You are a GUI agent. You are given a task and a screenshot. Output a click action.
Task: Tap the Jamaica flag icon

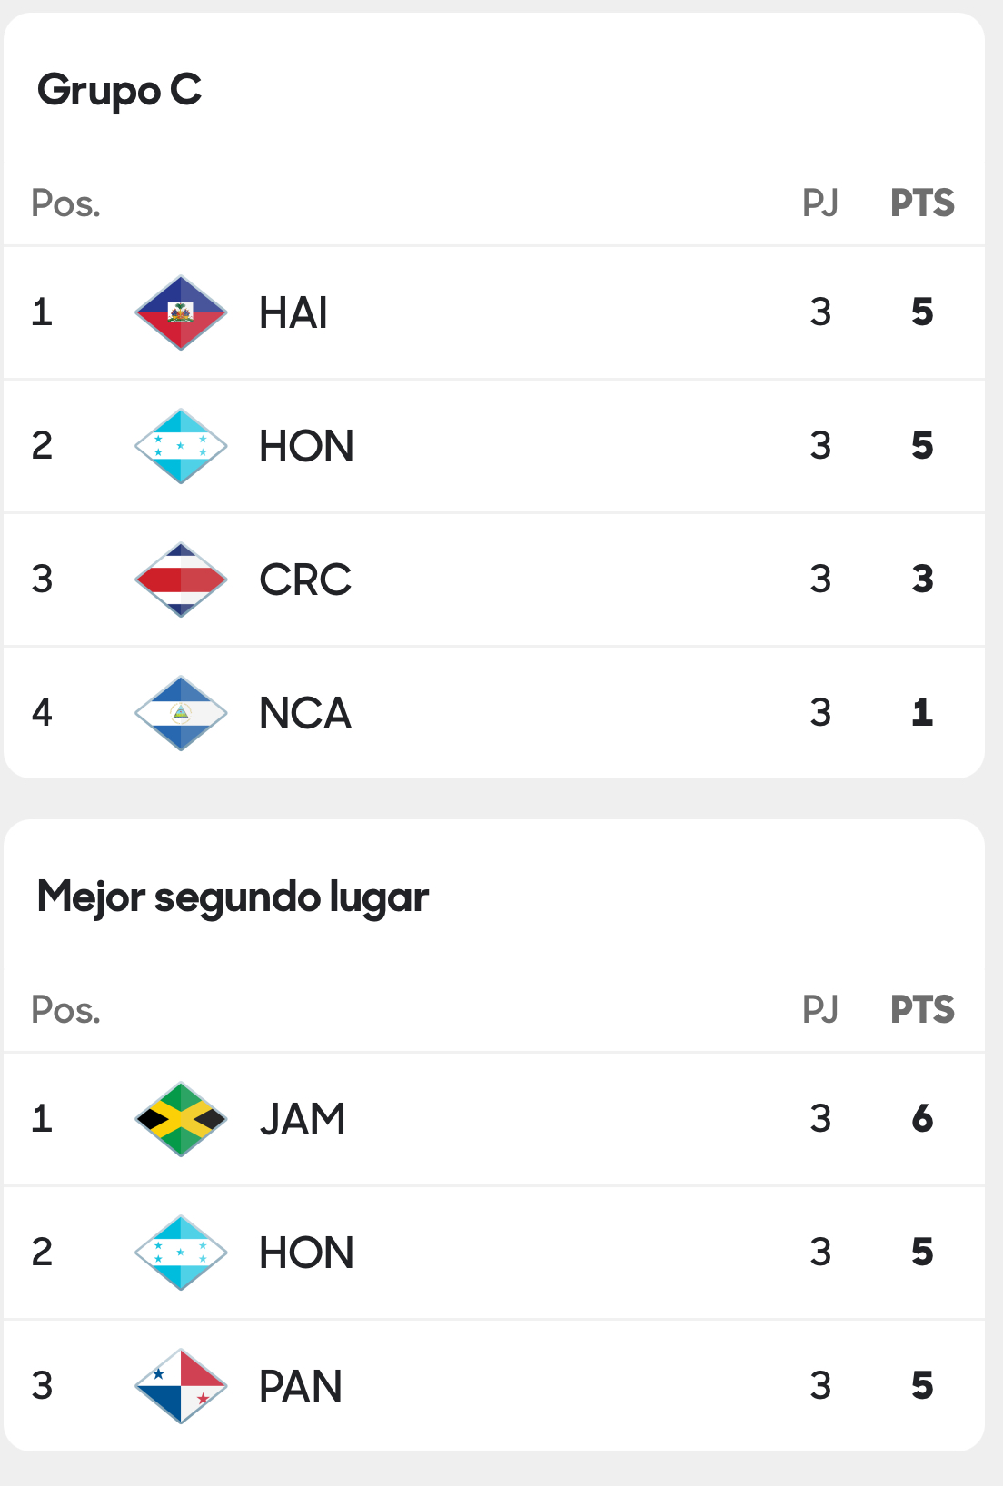181,1119
